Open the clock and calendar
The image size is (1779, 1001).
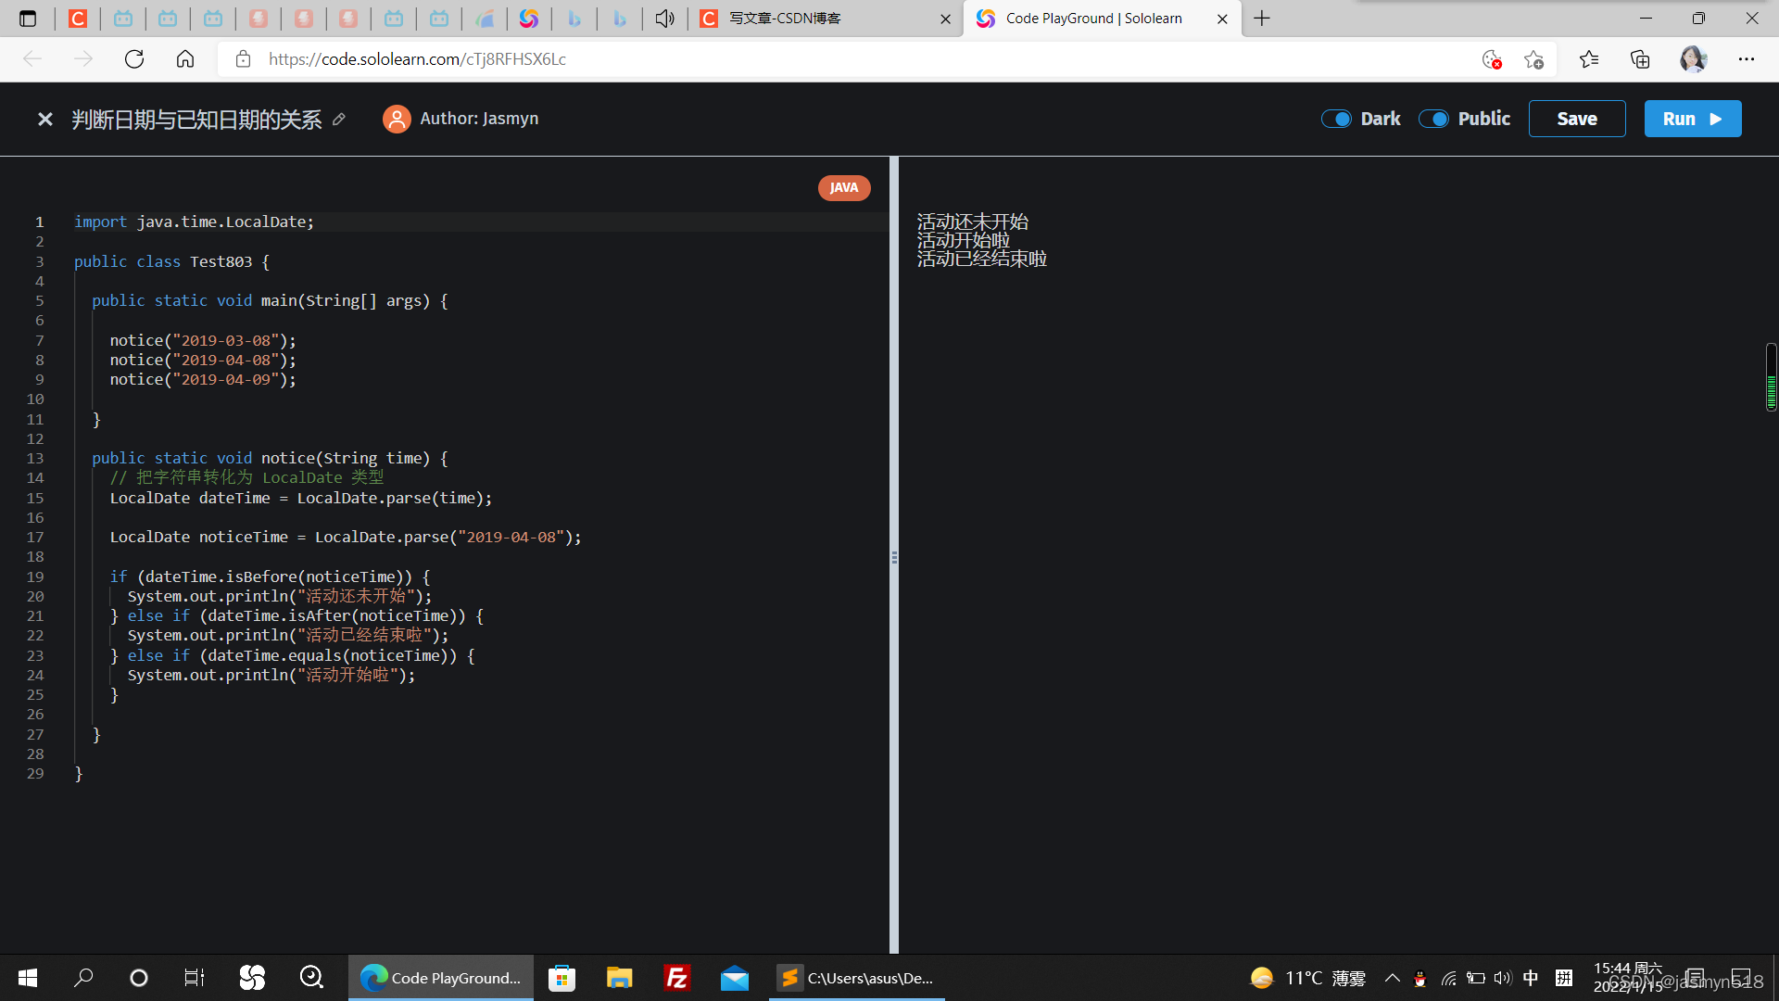(1628, 978)
